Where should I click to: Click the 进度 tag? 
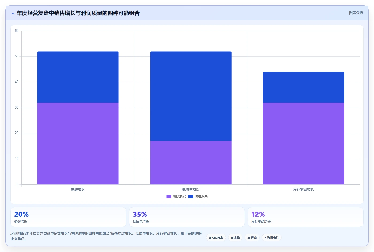pyautogui.click(x=252, y=238)
